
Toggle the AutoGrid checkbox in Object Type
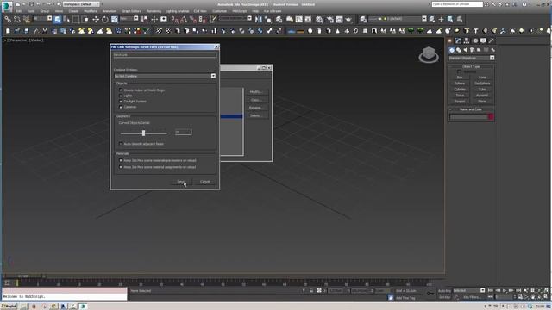[459, 71]
